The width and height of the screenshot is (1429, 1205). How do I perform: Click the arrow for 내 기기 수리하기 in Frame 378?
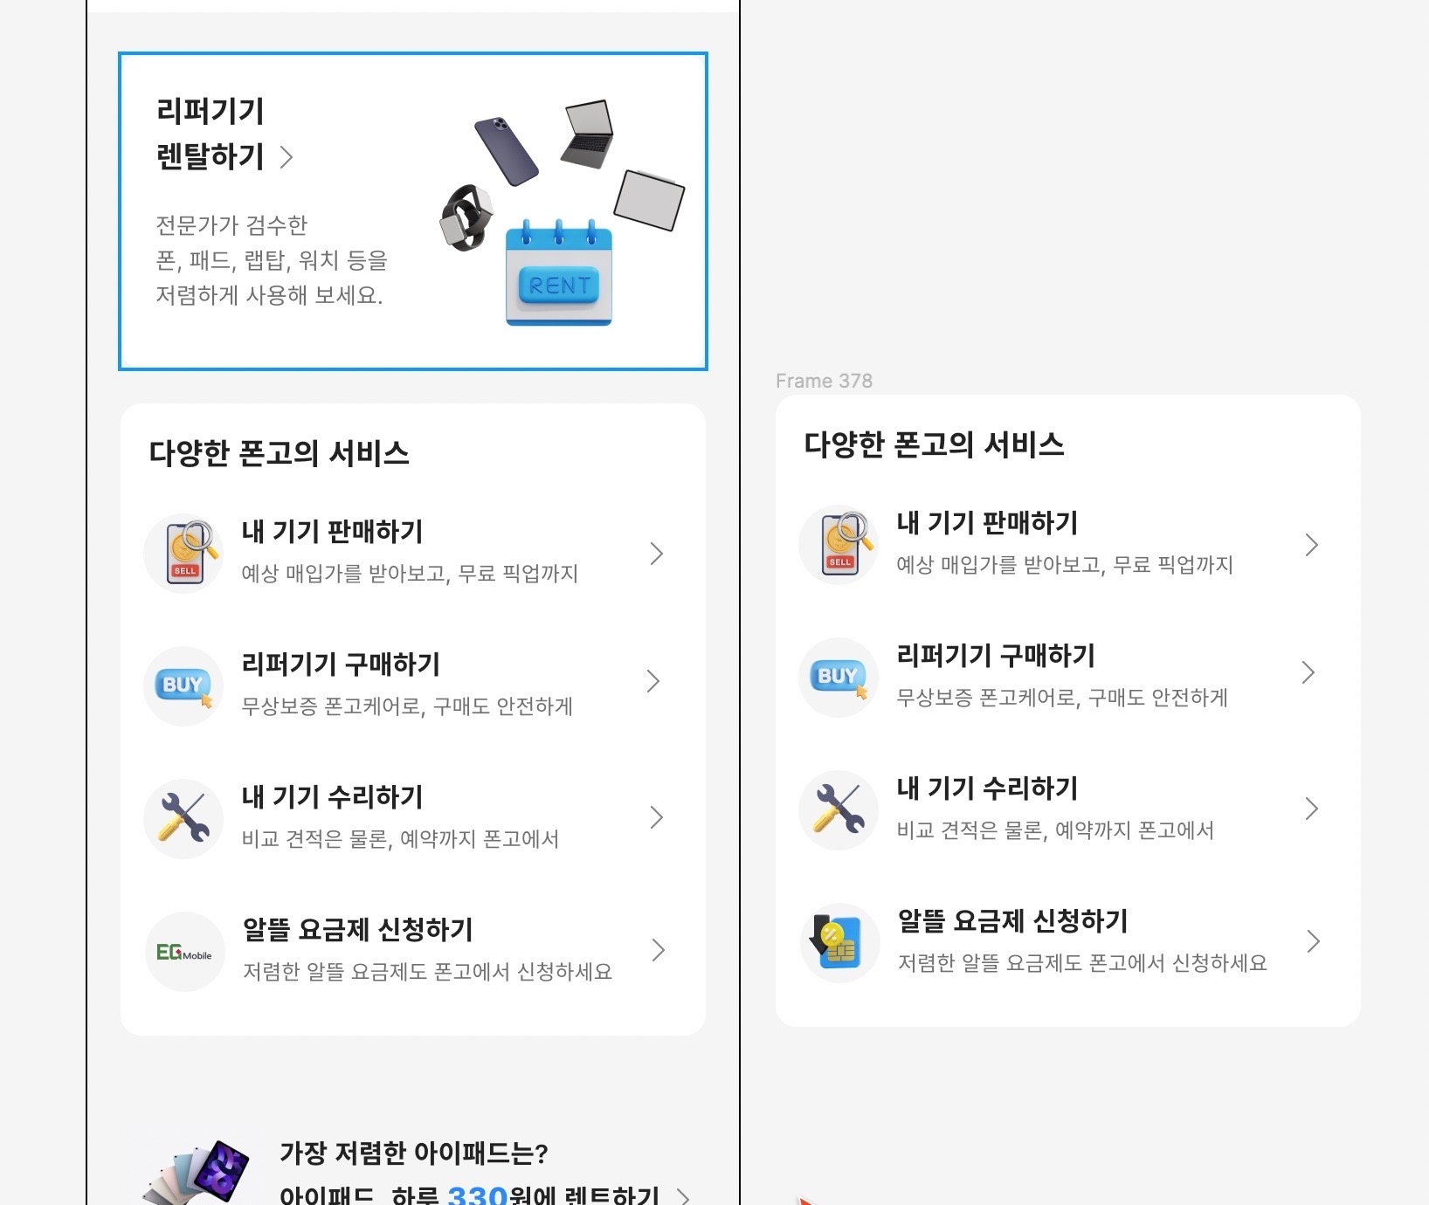coord(1311,809)
